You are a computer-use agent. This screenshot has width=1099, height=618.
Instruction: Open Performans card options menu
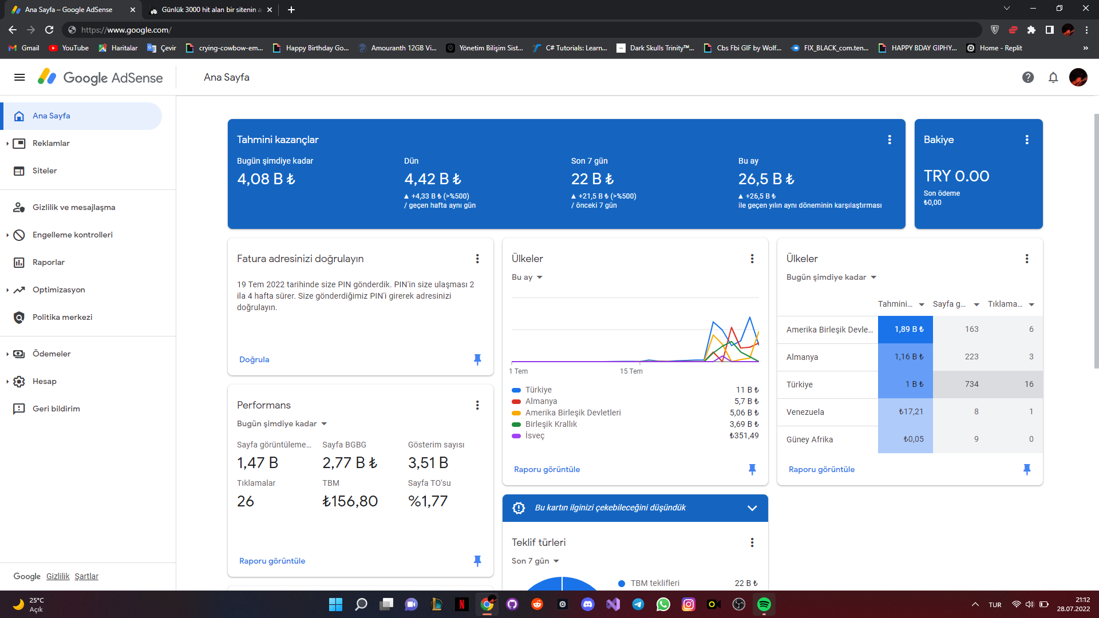[477, 405]
